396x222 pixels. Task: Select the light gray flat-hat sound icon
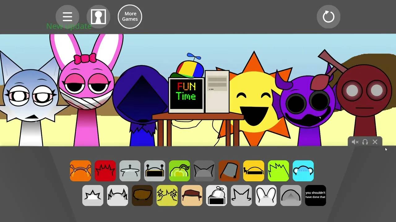[130, 171]
